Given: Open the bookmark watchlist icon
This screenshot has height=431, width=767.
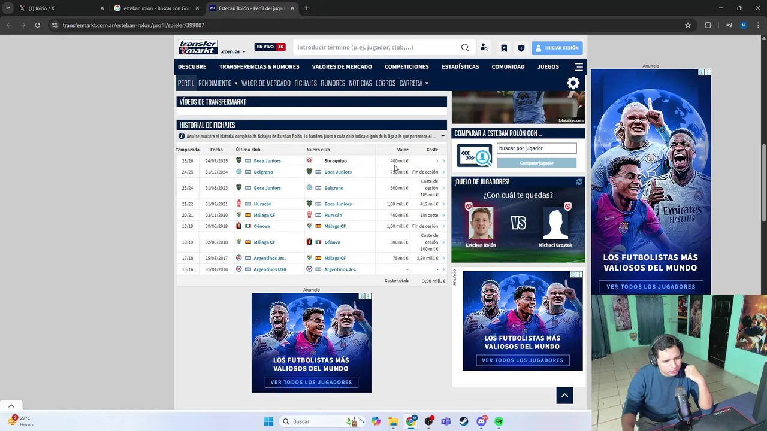Looking at the screenshot, I should 504,48.
